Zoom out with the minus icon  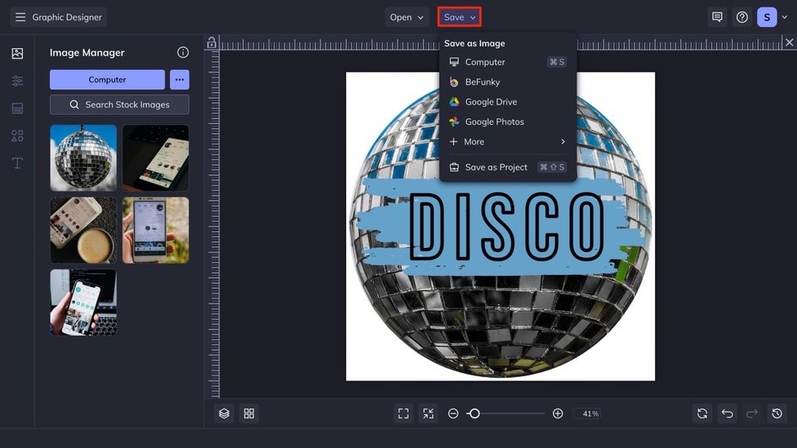(x=453, y=413)
